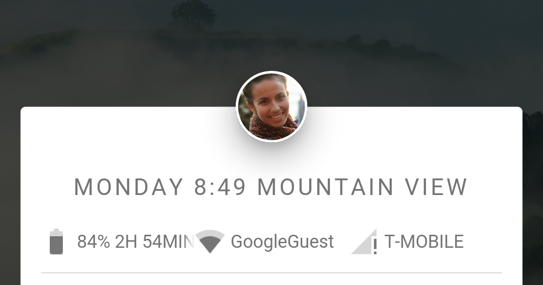
Task: Open the T-MOBILE carrier label
Action: point(424,242)
